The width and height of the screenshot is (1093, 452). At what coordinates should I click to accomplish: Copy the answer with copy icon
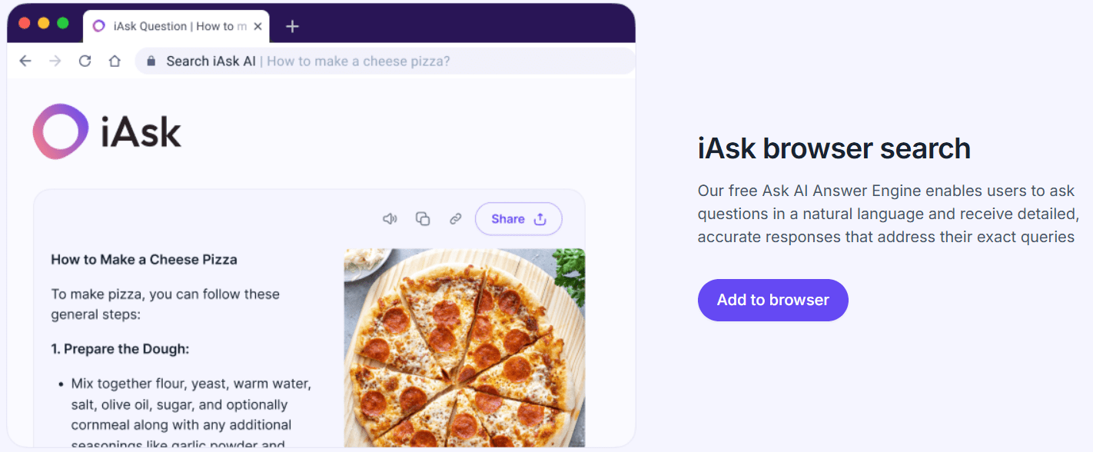[x=423, y=219]
